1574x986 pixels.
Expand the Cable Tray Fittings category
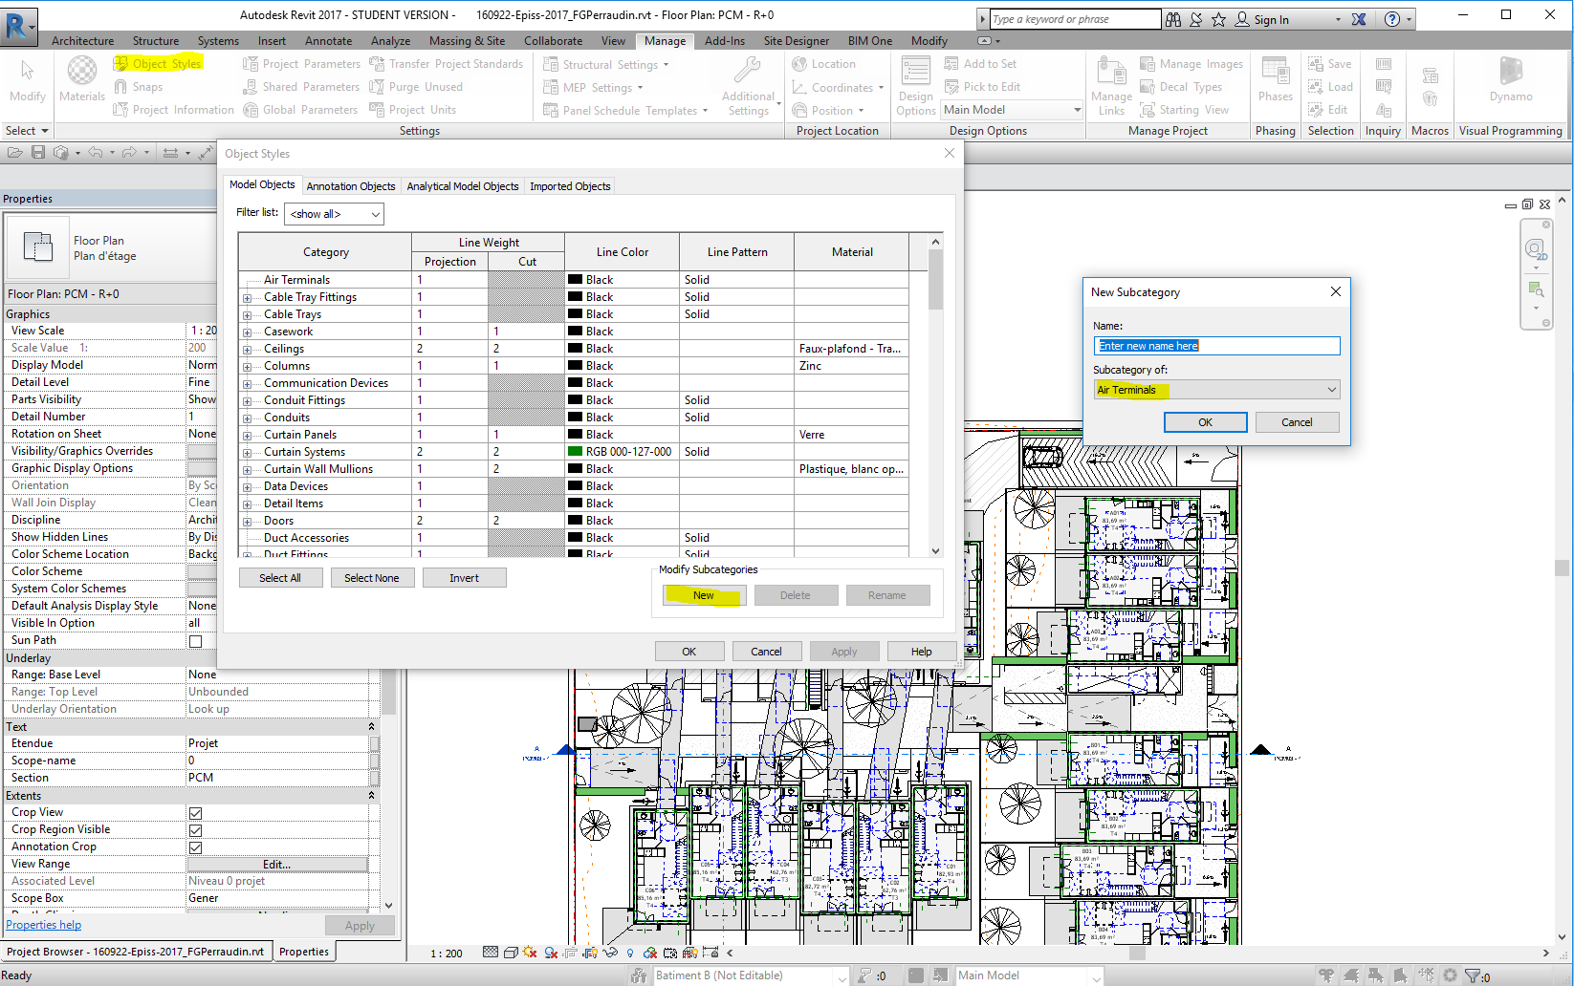point(248,296)
